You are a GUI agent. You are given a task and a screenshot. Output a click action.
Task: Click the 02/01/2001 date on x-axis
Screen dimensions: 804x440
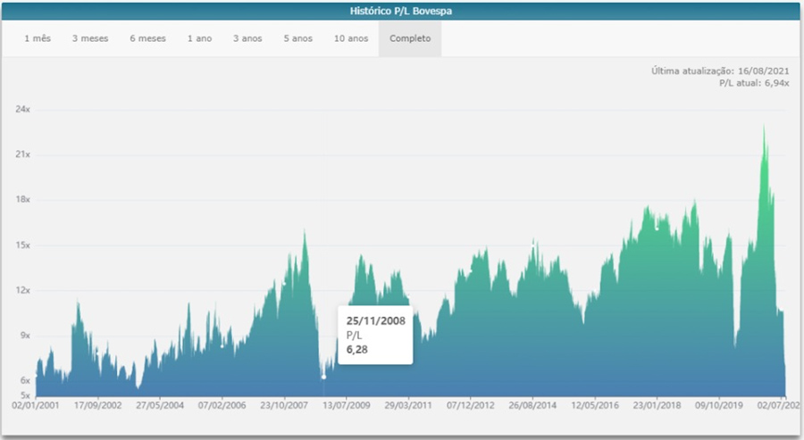point(36,404)
